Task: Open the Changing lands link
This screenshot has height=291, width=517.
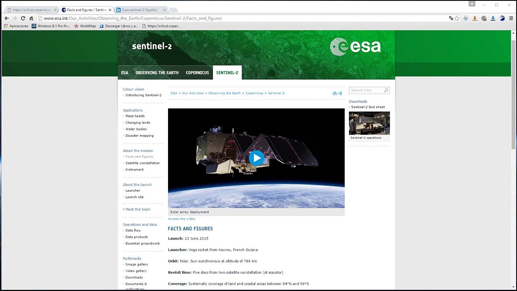Action: tap(138, 122)
